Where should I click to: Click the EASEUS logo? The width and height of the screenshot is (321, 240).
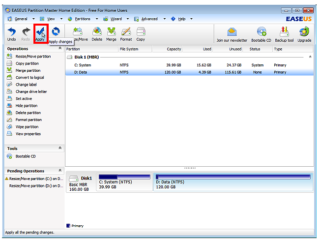[x=299, y=19]
